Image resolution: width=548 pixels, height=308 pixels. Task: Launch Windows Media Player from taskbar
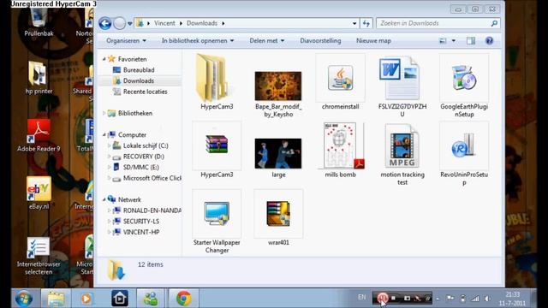tap(86, 299)
